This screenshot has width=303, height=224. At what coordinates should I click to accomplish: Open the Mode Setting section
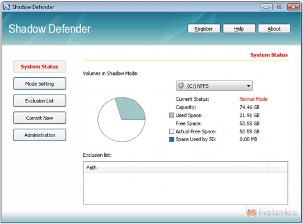coord(40,83)
